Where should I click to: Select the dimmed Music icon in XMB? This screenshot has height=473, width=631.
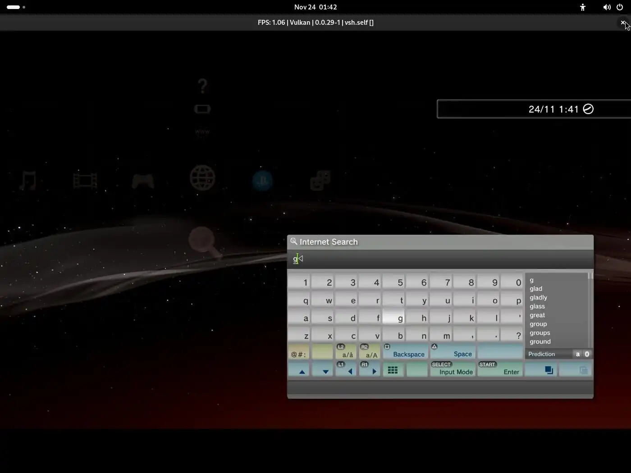(x=28, y=181)
